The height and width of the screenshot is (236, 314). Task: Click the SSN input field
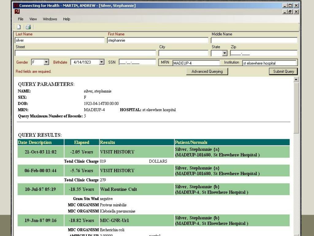[137, 62]
